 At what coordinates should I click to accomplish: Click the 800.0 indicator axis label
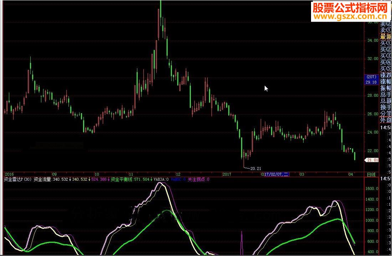coord(373,231)
